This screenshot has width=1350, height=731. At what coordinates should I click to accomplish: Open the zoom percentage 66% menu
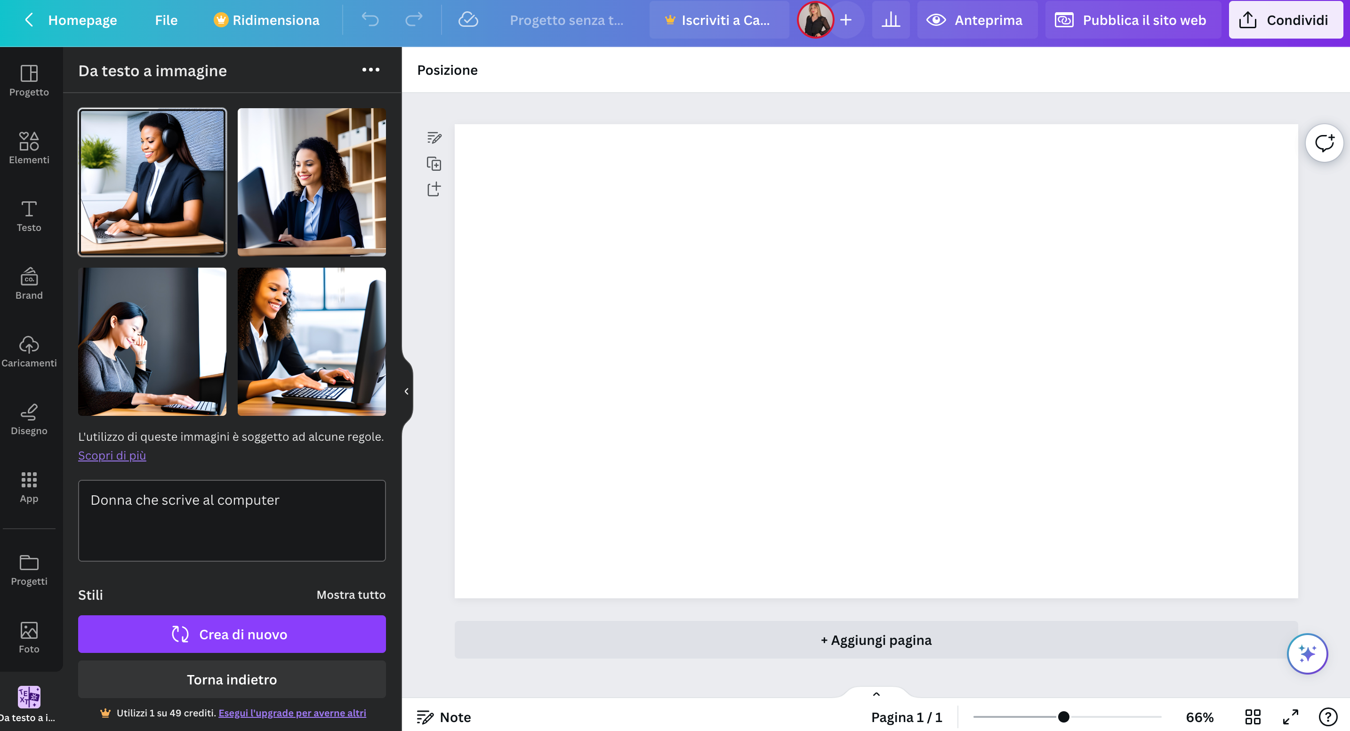point(1199,717)
